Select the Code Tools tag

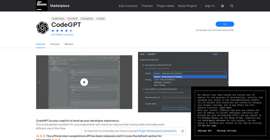click(x=58, y=19)
